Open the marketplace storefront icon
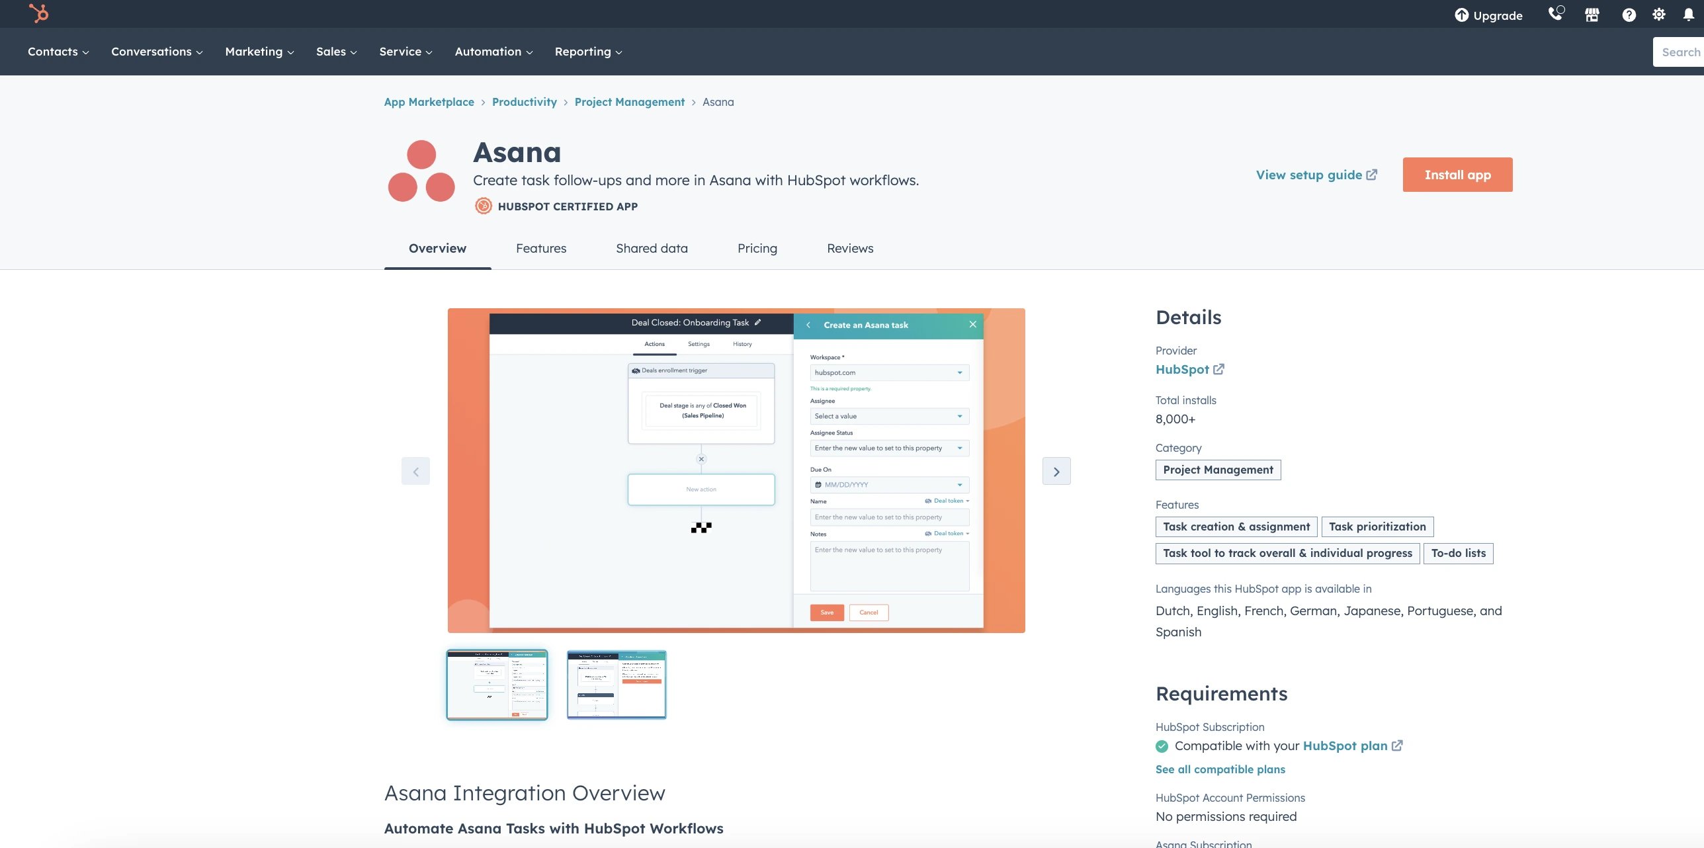This screenshot has width=1704, height=848. 1592,15
